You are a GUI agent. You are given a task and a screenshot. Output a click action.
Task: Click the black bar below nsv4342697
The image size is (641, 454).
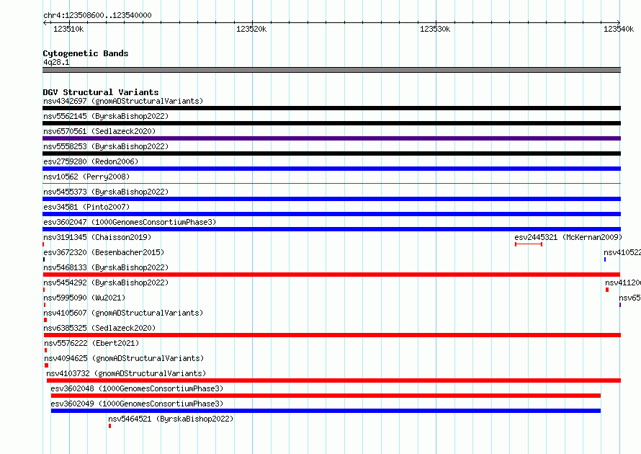click(x=331, y=108)
